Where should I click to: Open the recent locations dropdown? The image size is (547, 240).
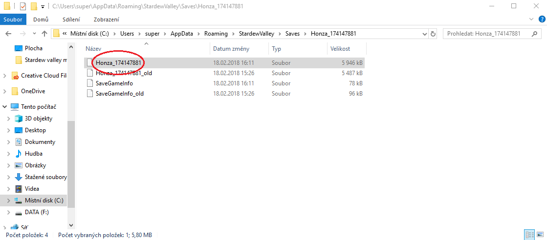[x=34, y=34]
